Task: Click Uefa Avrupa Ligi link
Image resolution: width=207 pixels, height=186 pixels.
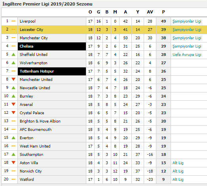Action: click(x=187, y=54)
